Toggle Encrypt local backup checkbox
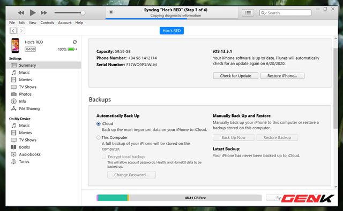This screenshot has width=343, height=211. click(x=104, y=157)
